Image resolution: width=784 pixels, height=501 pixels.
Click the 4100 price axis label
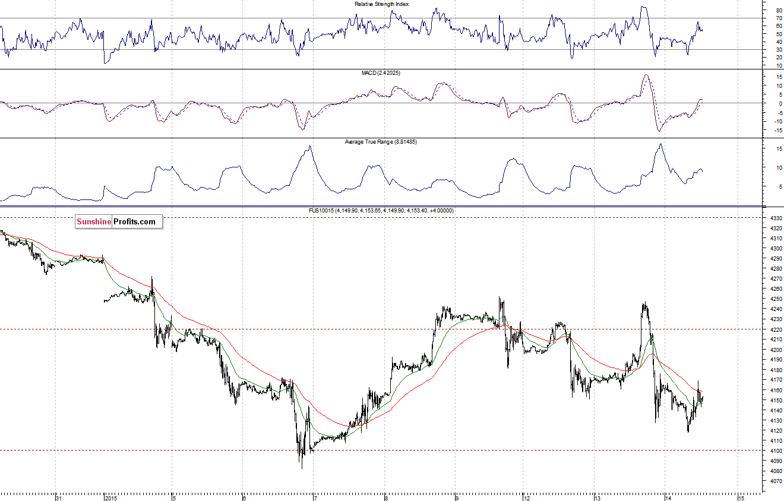(x=776, y=451)
